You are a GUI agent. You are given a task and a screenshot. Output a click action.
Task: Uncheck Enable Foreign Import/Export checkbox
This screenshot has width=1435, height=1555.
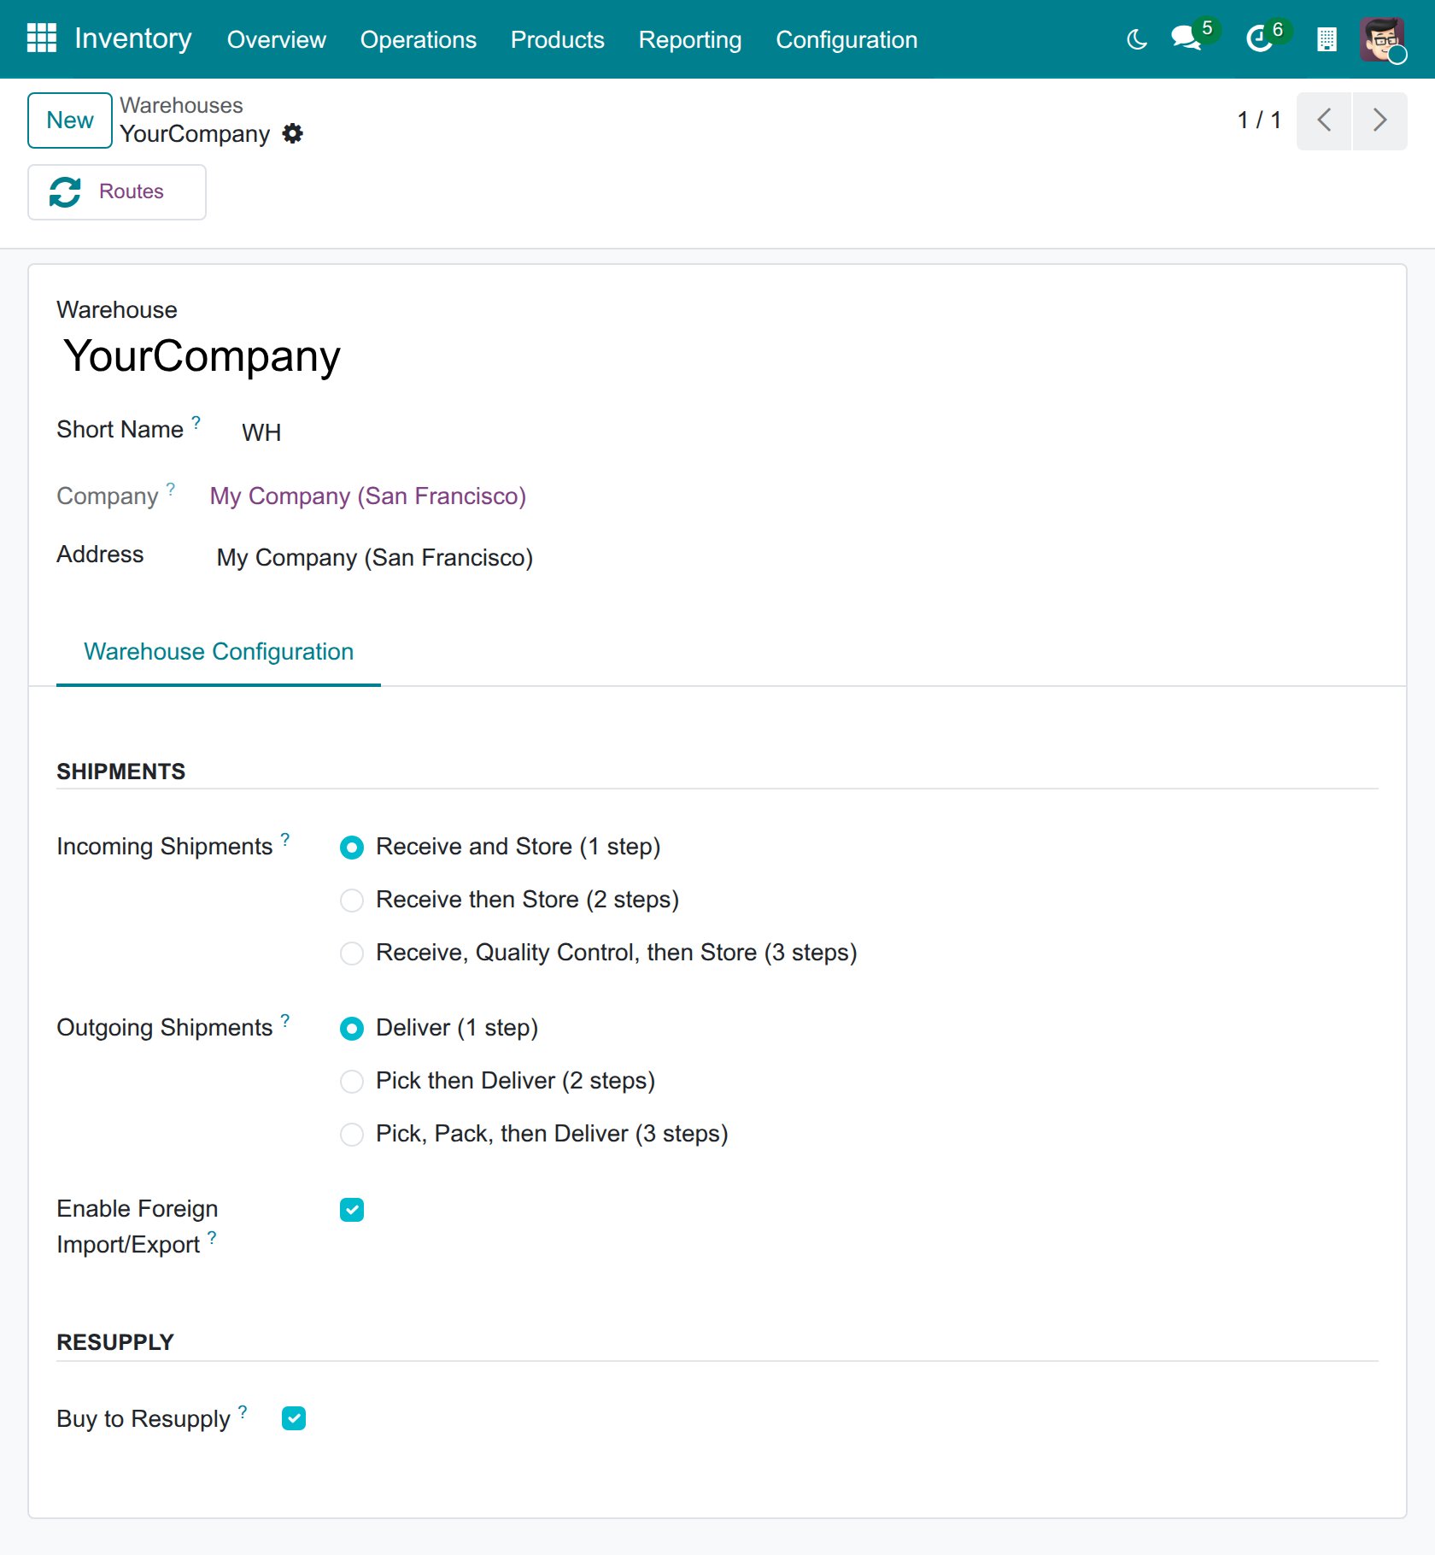pyautogui.click(x=352, y=1210)
